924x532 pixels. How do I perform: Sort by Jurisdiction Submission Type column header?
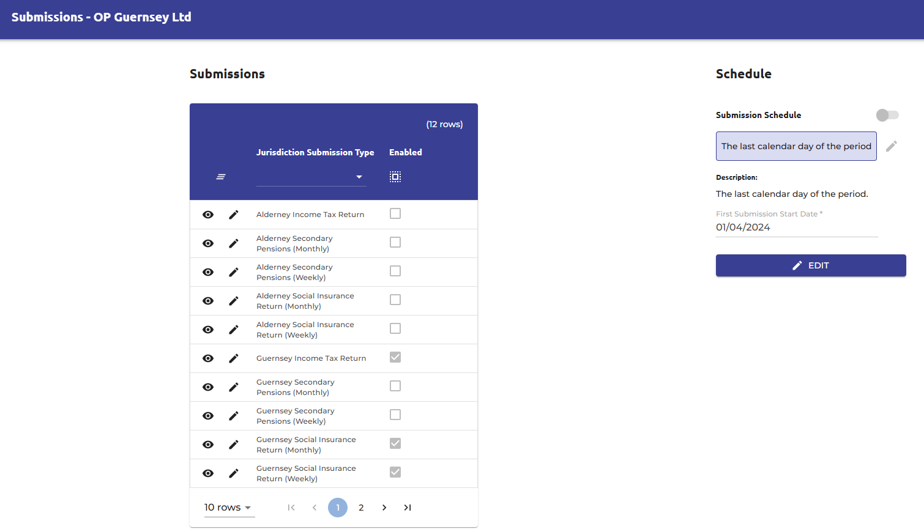[x=315, y=152]
